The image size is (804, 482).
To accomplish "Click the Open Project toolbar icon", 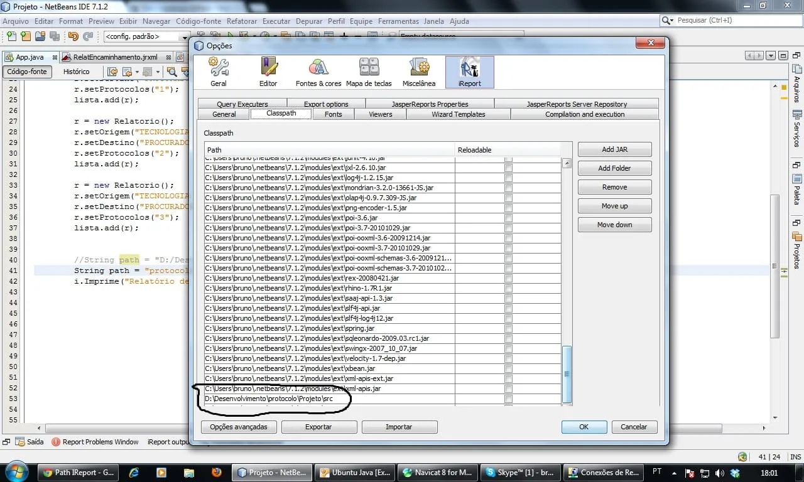I will [40, 36].
